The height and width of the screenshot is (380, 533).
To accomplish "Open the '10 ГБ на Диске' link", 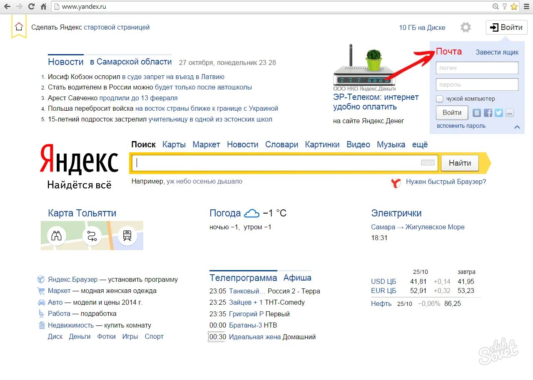I will tap(422, 27).
